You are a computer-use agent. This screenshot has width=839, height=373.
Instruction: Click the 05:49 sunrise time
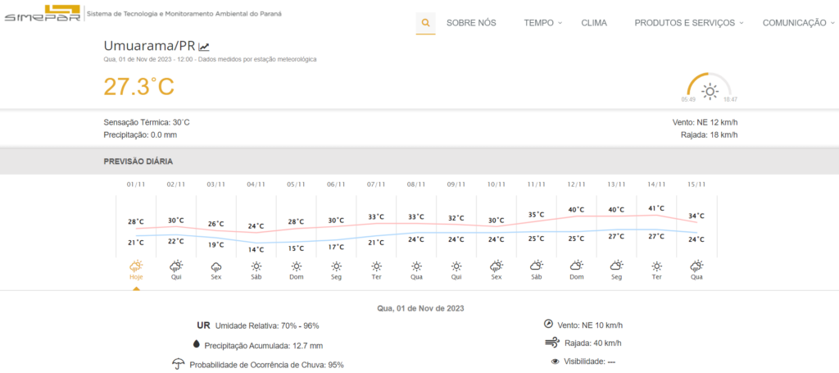point(688,99)
